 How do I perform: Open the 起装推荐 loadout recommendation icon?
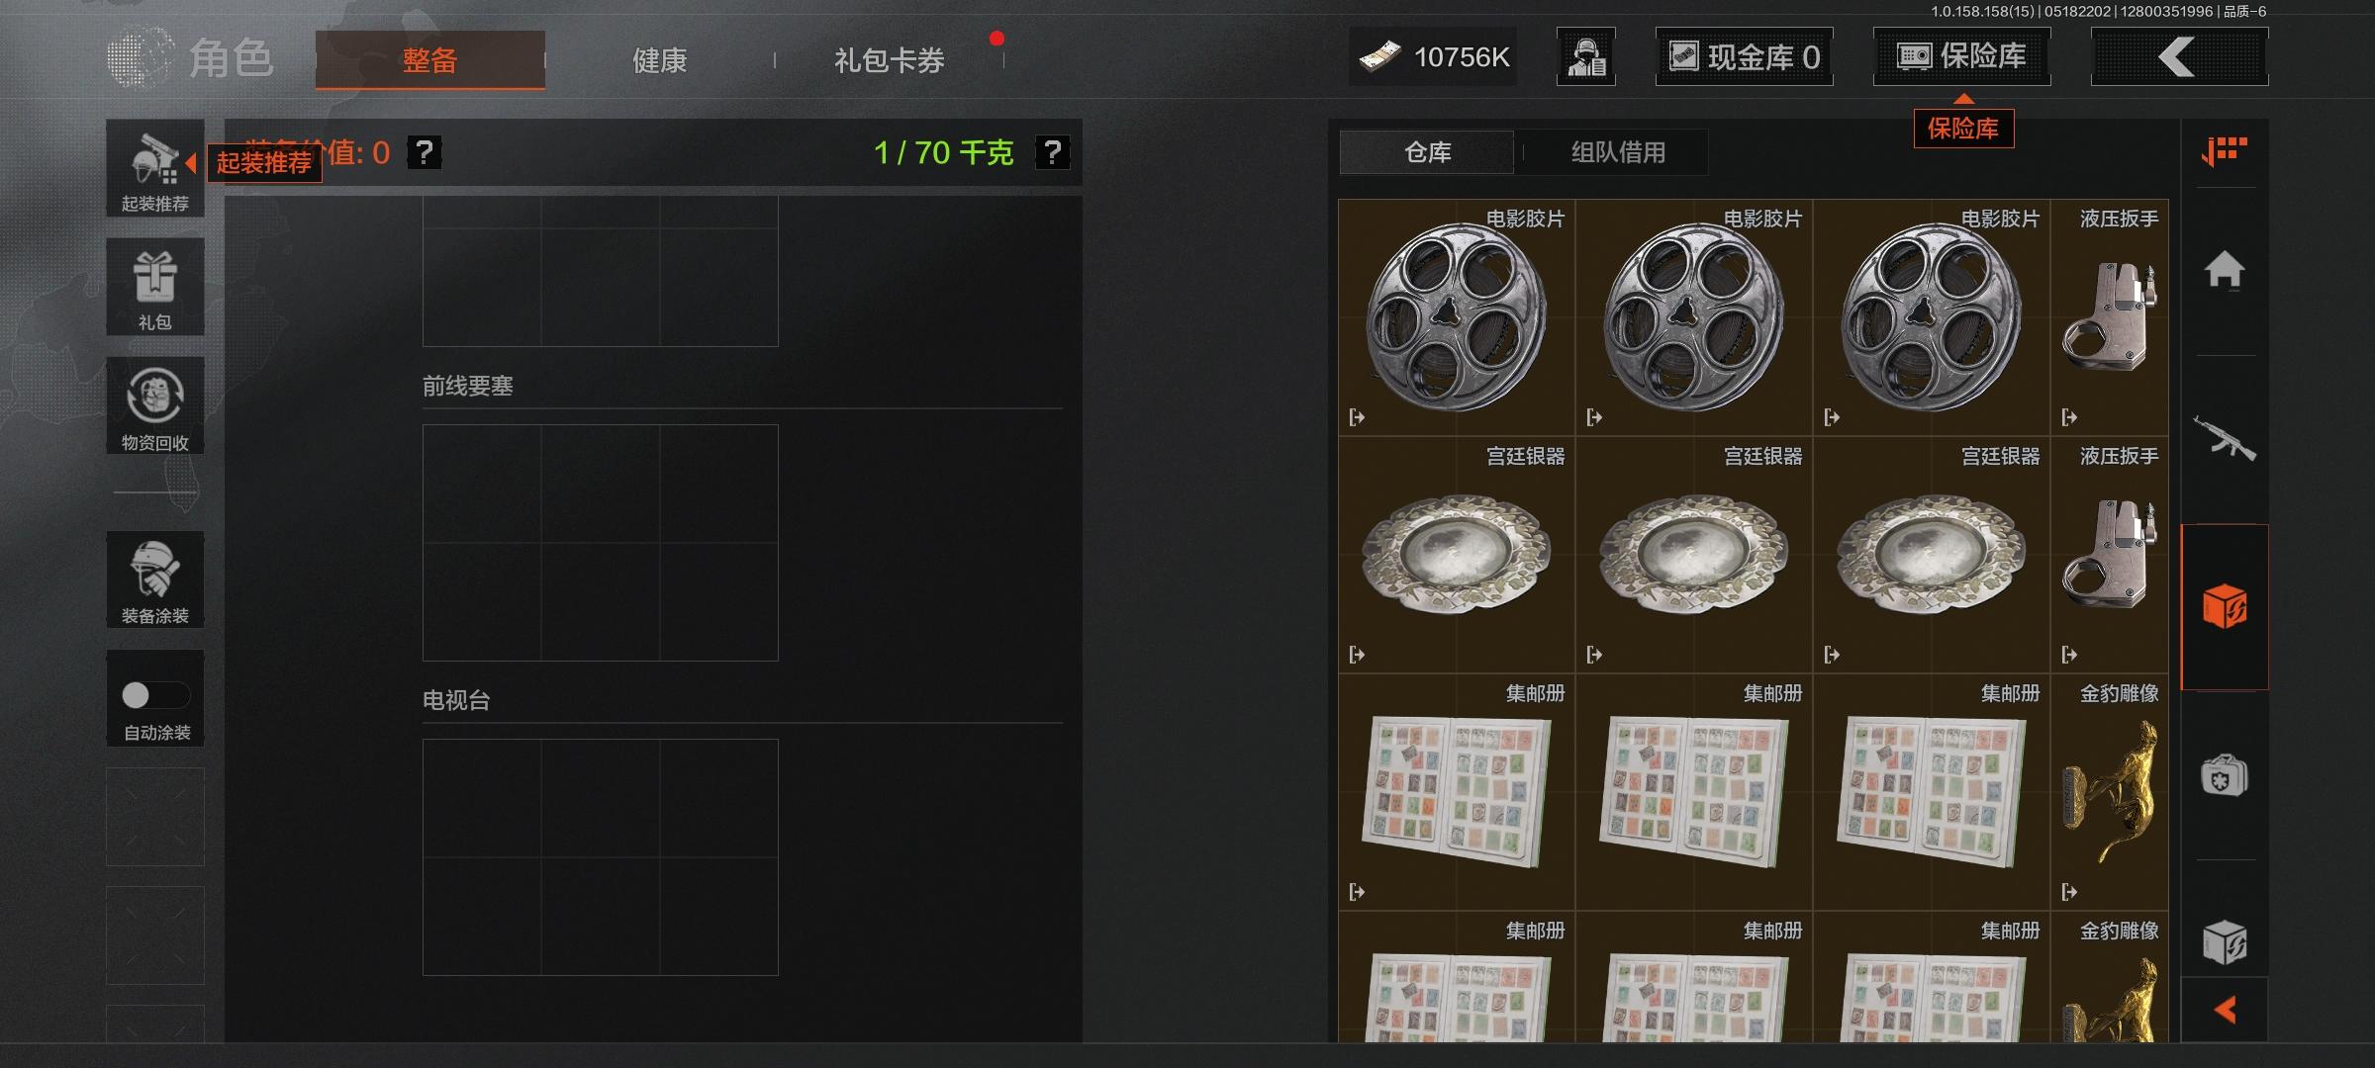coord(155,168)
